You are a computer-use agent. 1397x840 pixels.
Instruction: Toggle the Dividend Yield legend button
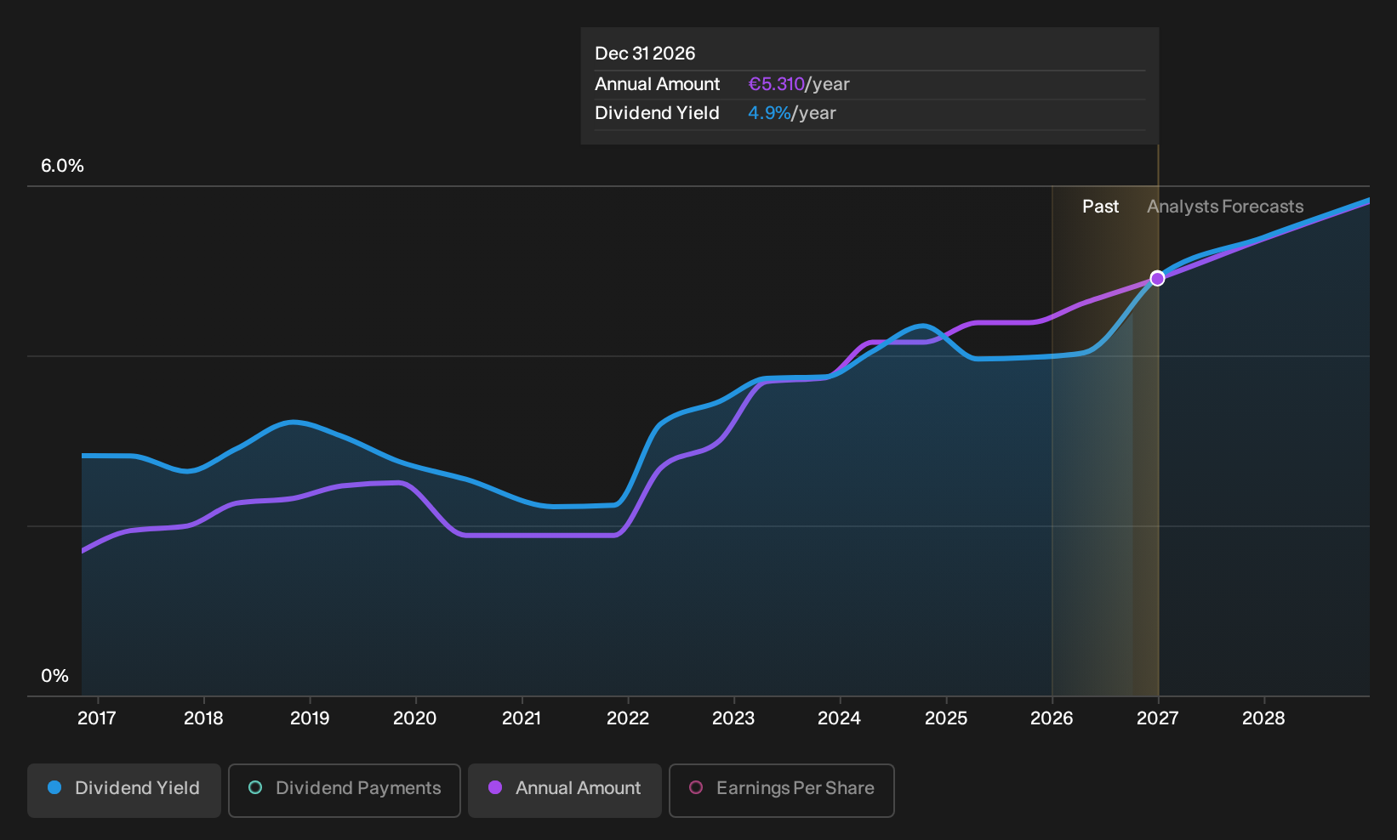[x=124, y=791]
